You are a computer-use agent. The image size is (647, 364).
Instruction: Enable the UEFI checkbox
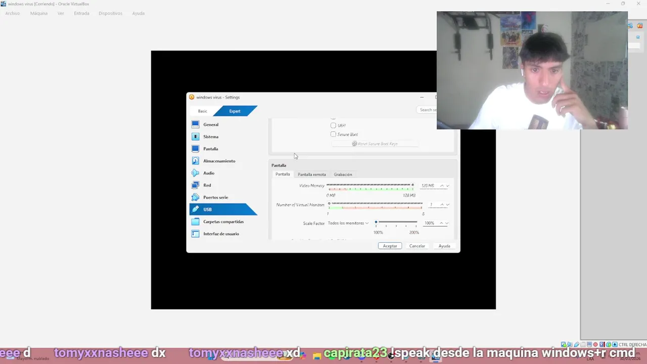pyautogui.click(x=333, y=125)
